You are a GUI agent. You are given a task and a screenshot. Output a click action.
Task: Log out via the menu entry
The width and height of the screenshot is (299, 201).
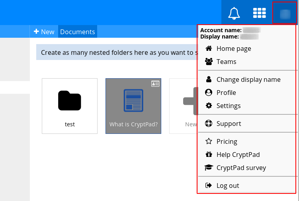[x=247, y=185]
